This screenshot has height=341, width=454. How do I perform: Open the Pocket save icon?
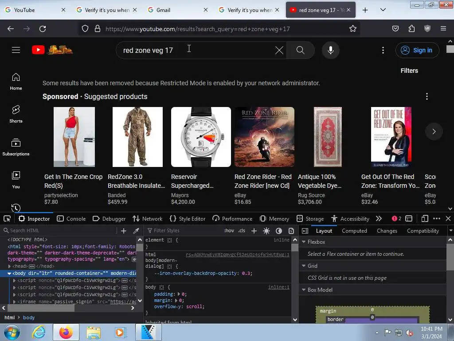click(x=395, y=28)
